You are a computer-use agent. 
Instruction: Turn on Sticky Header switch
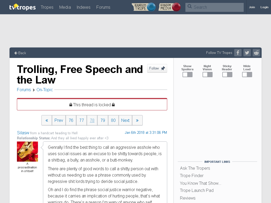pyautogui.click(x=227, y=75)
